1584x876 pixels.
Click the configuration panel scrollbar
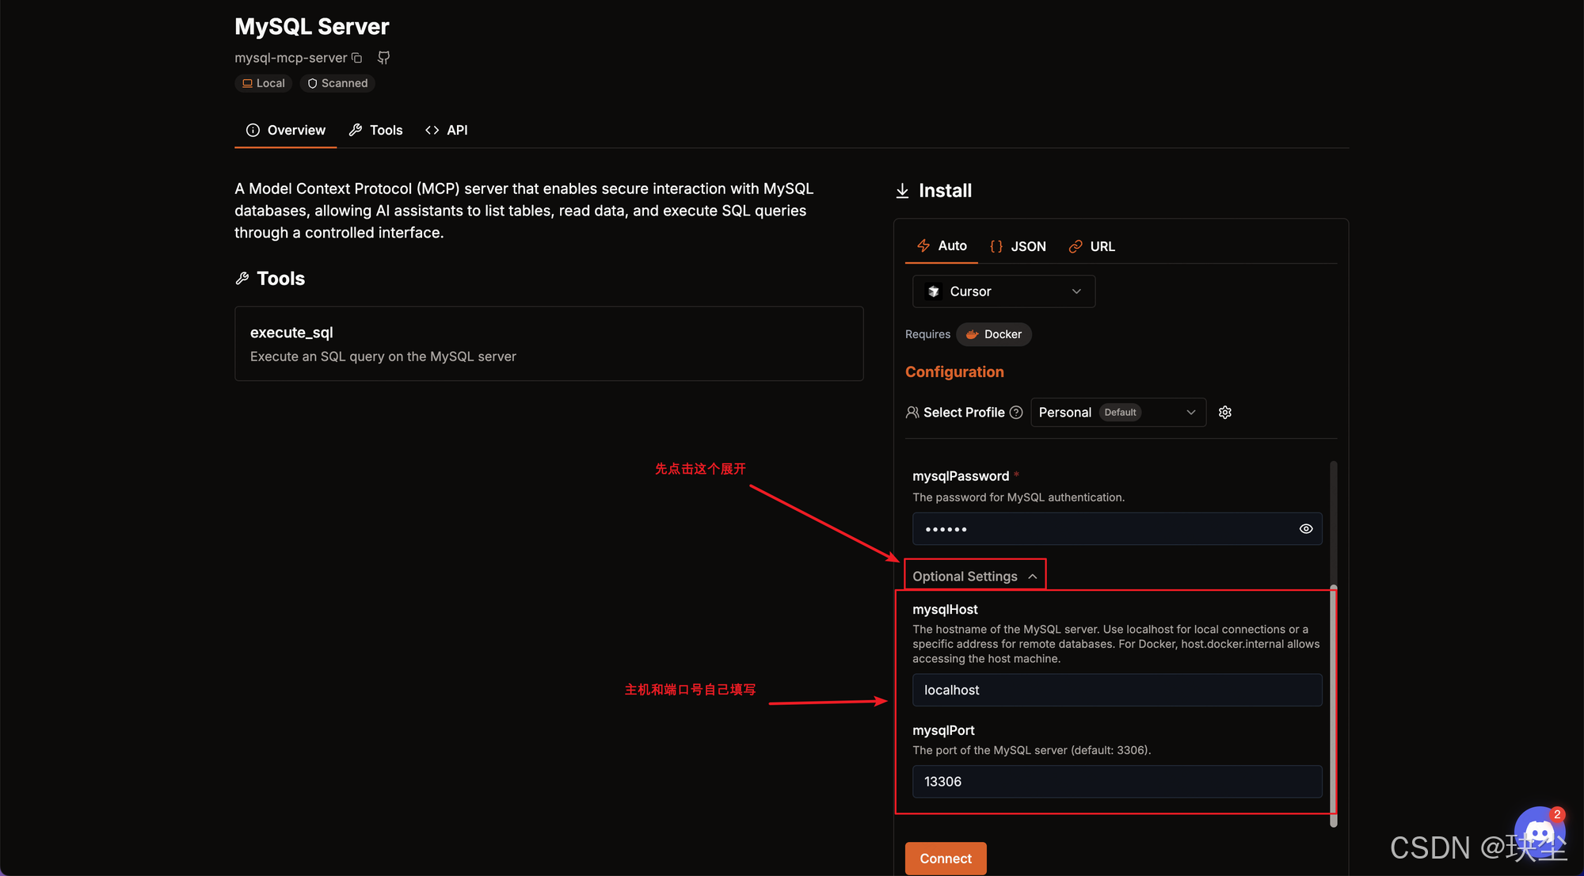pyautogui.click(x=1334, y=705)
